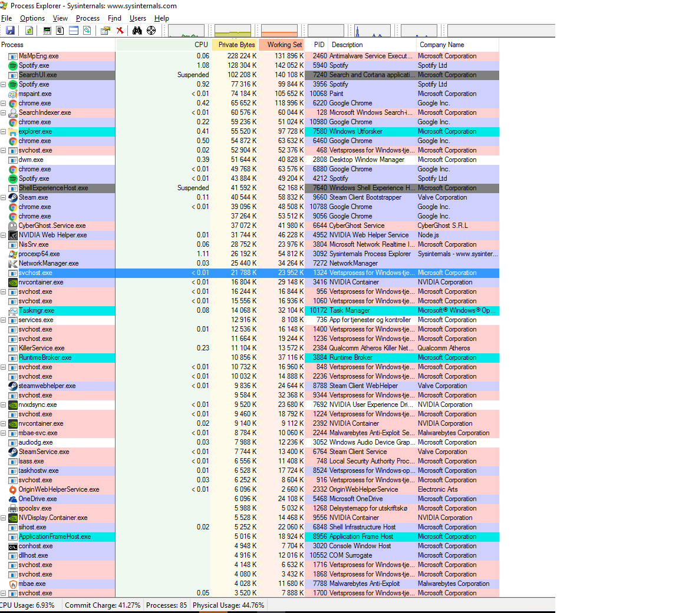Click the Spotify icon for PID 5940
This screenshot has height=613, width=679.
pyautogui.click(x=13, y=66)
